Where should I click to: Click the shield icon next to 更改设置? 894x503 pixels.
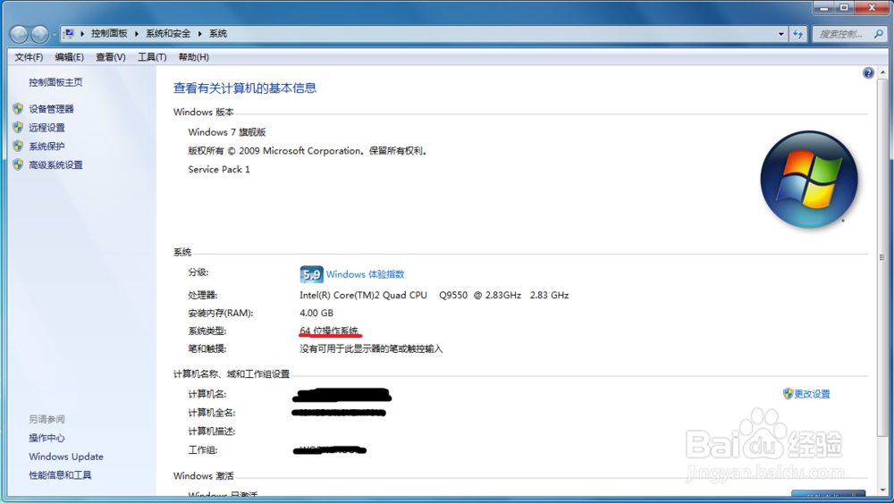788,394
